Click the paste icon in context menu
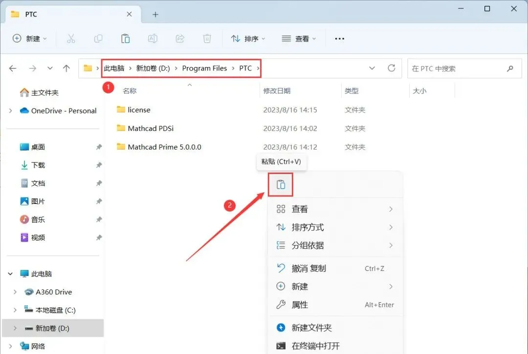 pyautogui.click(x=281, y=184)
